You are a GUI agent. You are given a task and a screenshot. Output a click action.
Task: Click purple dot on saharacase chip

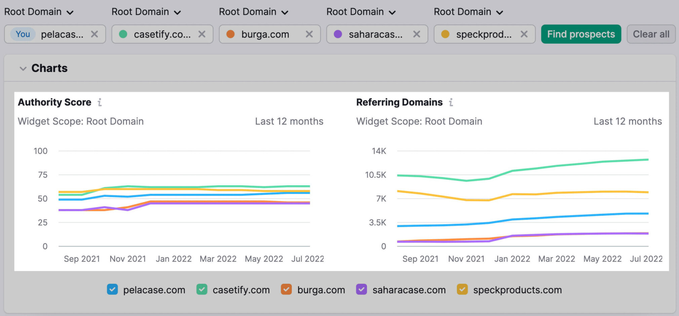(338, 34)
